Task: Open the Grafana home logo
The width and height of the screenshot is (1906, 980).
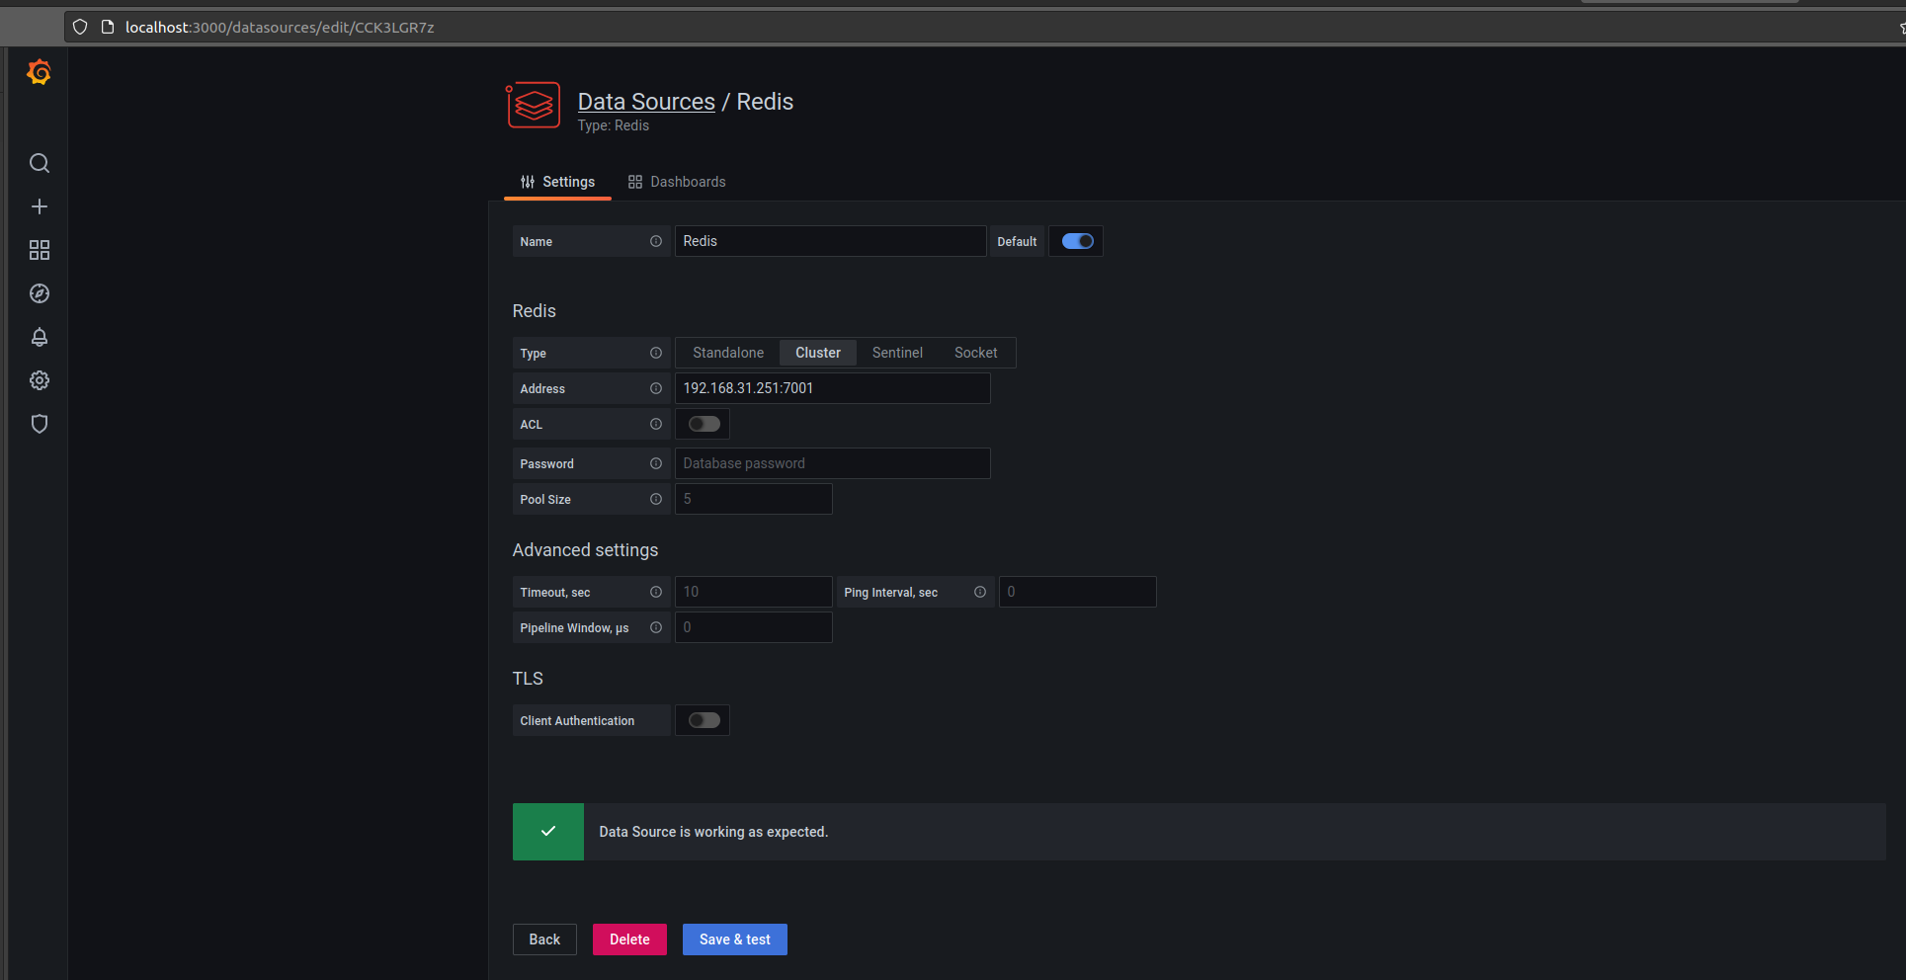Action: (40, 72)
